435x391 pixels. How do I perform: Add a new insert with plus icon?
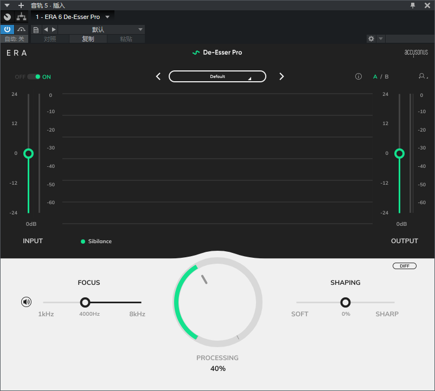point(21,5)
